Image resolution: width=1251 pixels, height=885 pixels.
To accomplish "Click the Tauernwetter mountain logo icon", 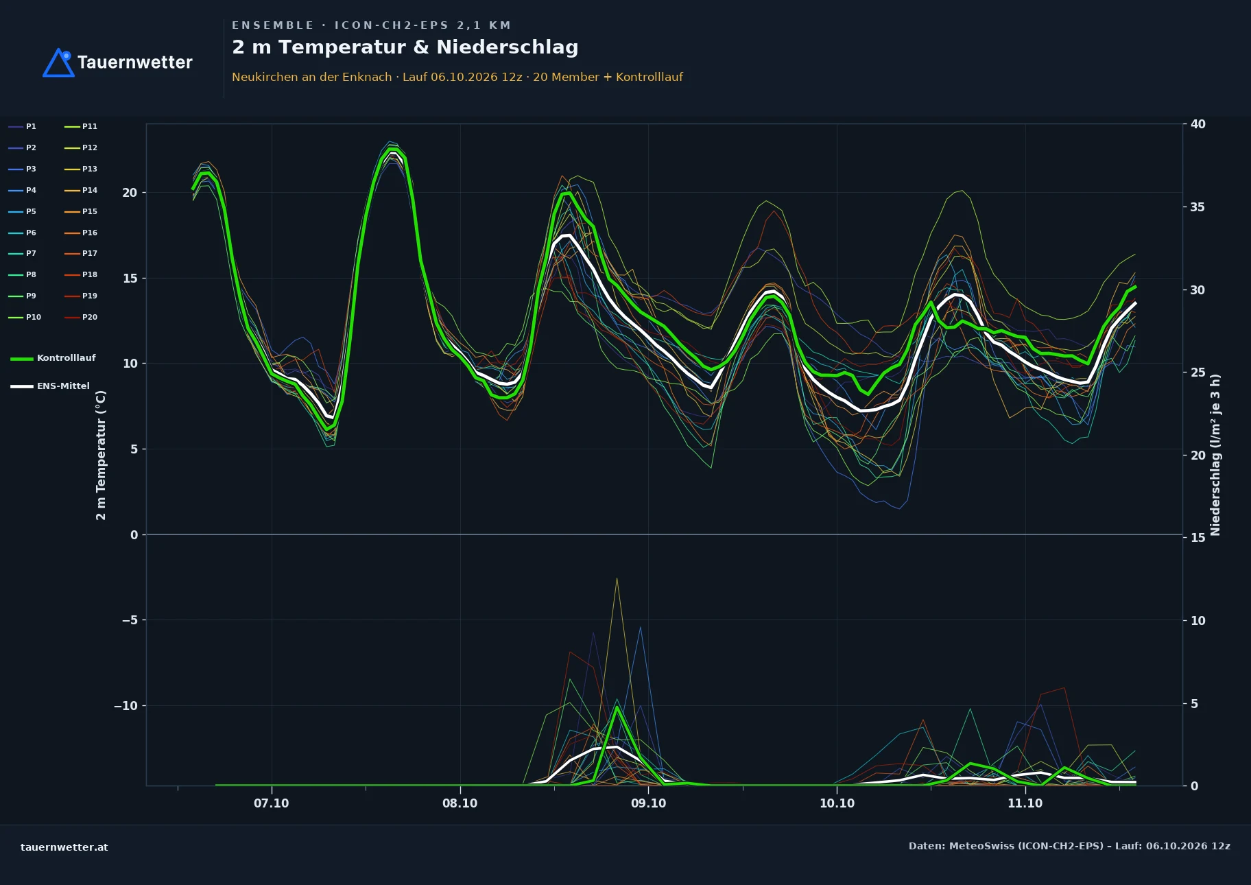I will tap(59, 62).
